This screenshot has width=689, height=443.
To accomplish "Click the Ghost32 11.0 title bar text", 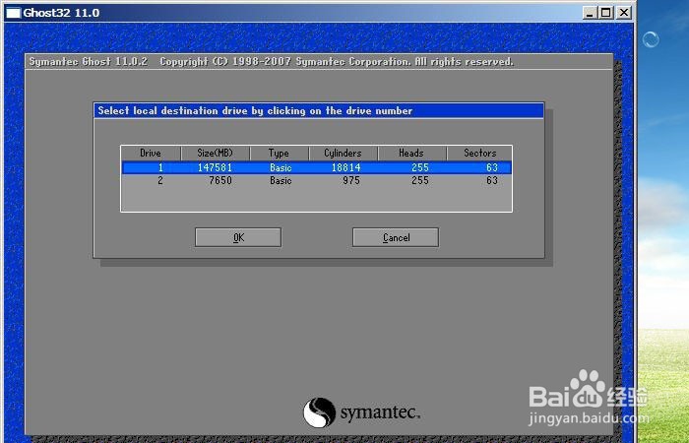I will click(x=61, y=13).
